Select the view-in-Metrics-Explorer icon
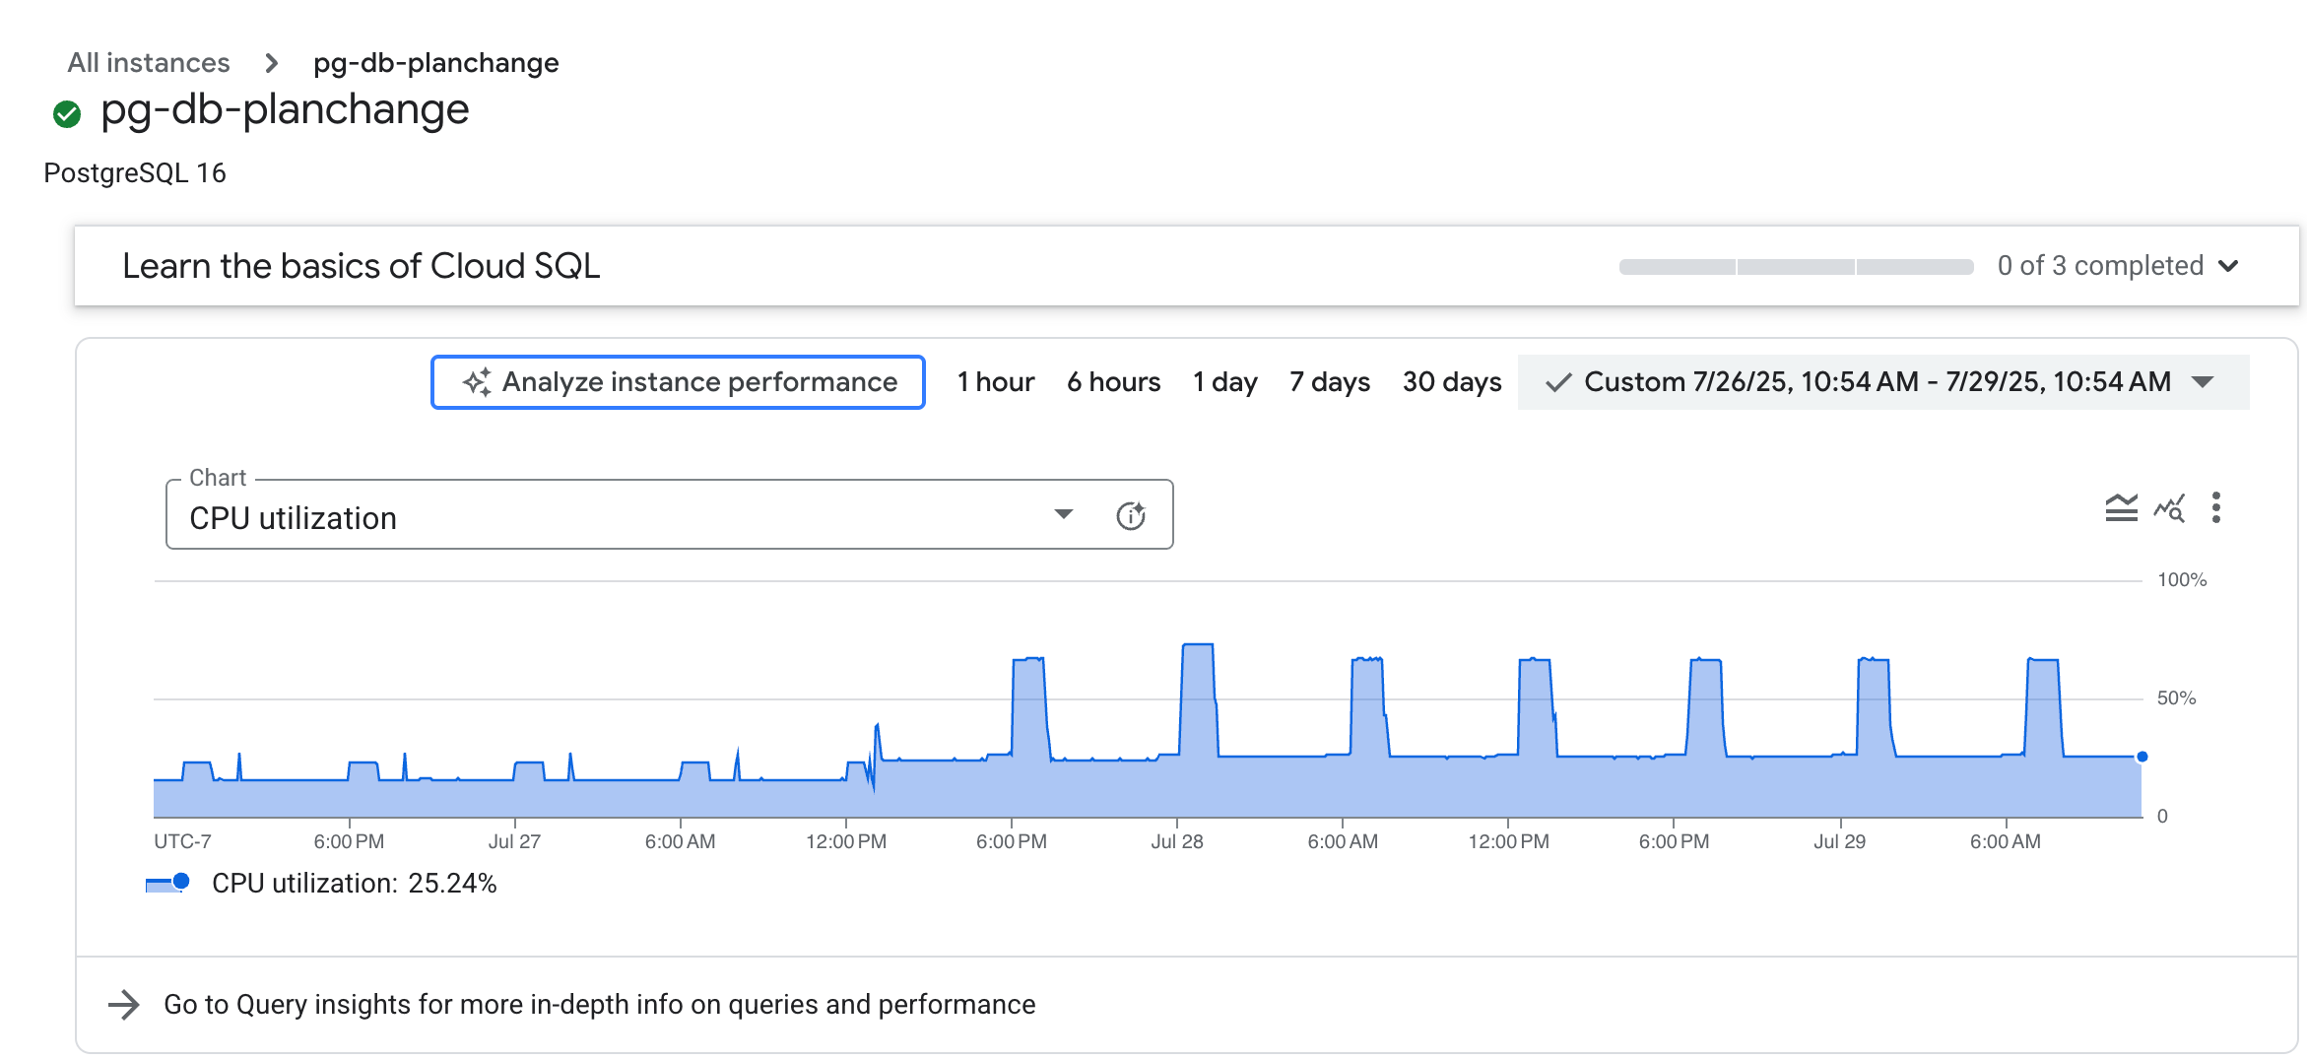 pyautogui.click(x=2167, y=509)
